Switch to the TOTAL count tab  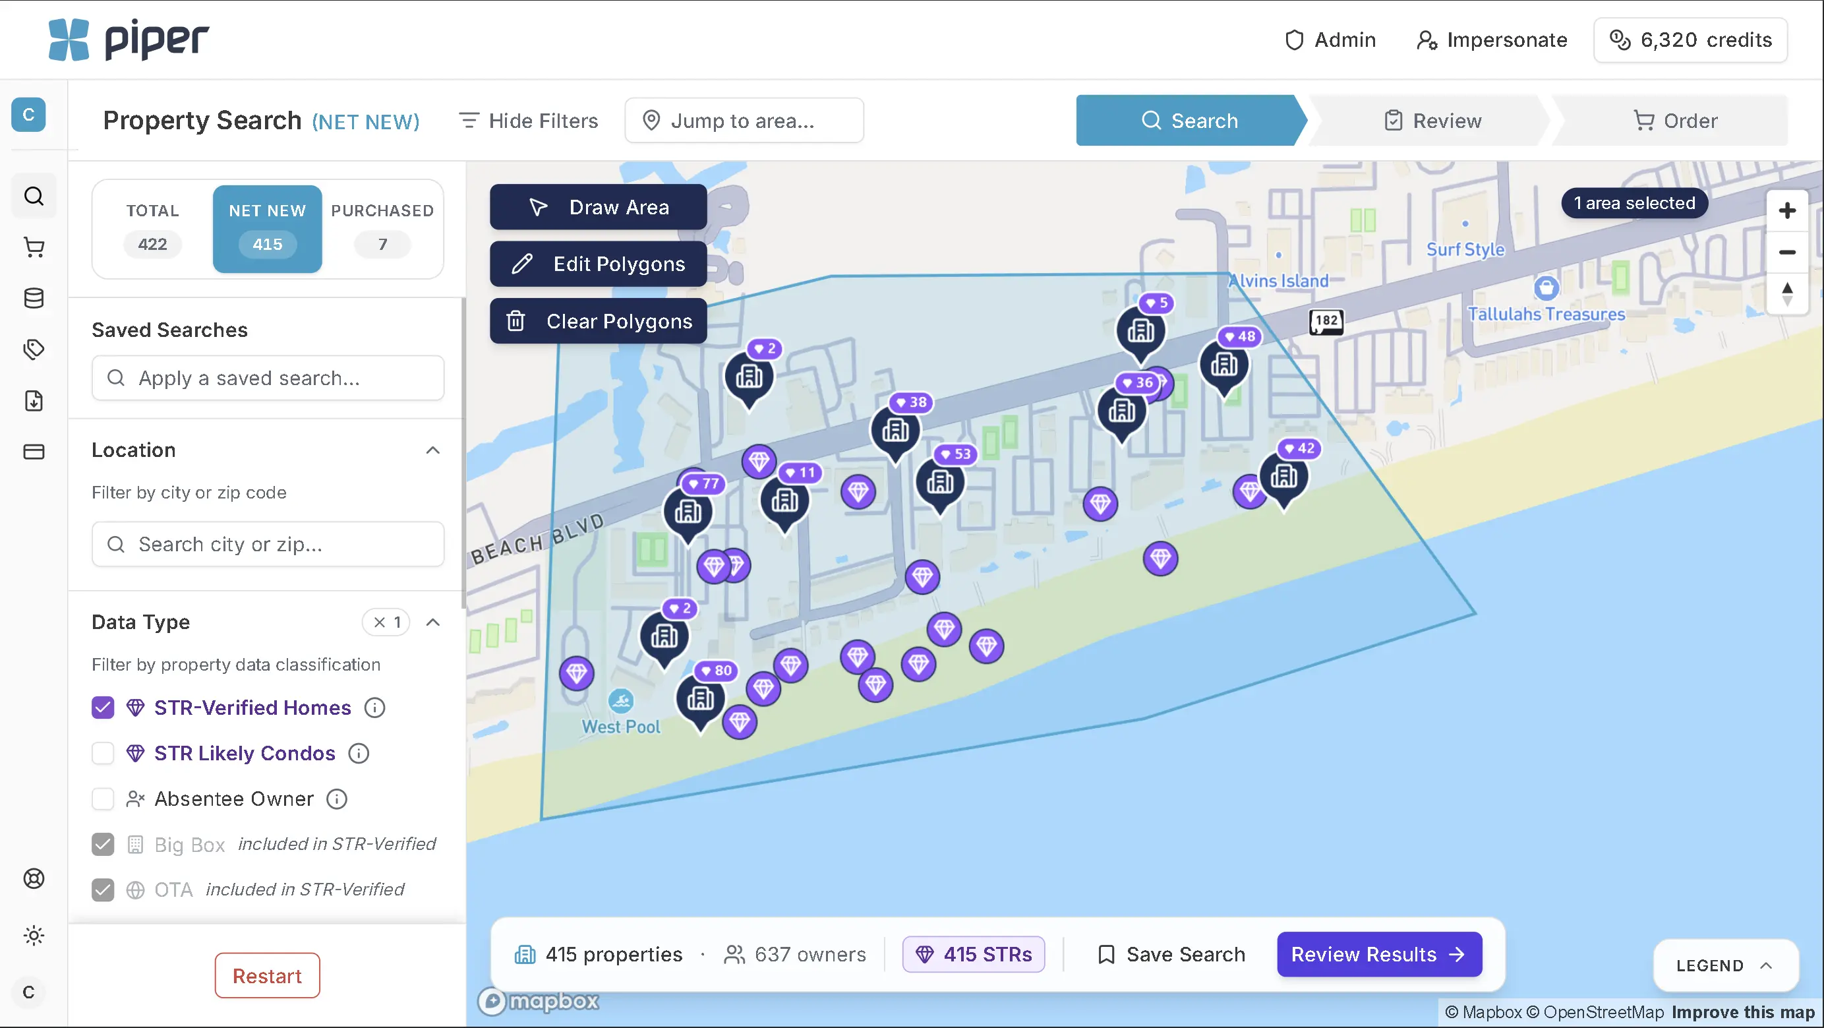[152, 229]
